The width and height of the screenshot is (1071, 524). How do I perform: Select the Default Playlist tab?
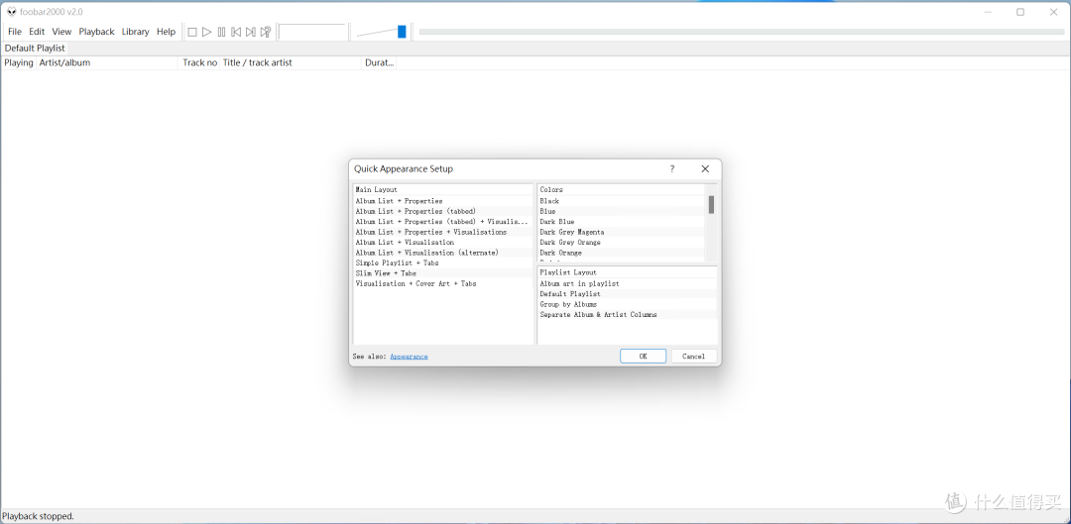coord(35,49)
